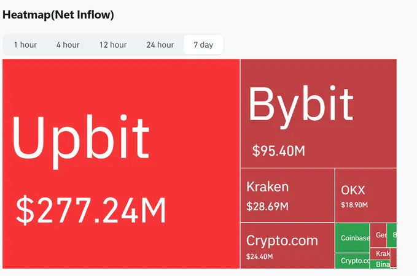
Task: Select the red Gemini tile
Action: click(x=378, y=235)
